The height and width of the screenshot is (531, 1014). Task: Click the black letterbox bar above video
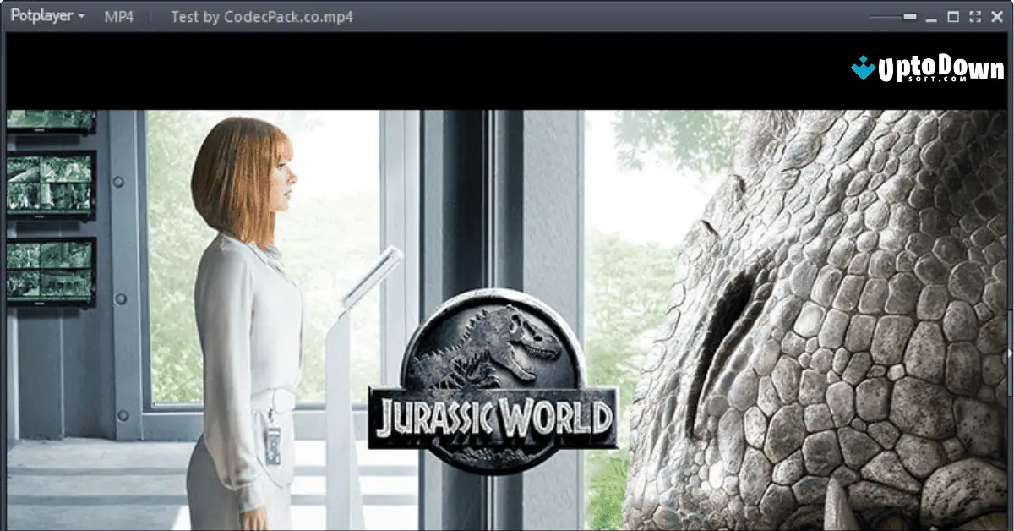(422, 72)
